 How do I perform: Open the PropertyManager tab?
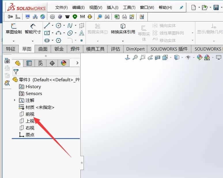point(29,63)
